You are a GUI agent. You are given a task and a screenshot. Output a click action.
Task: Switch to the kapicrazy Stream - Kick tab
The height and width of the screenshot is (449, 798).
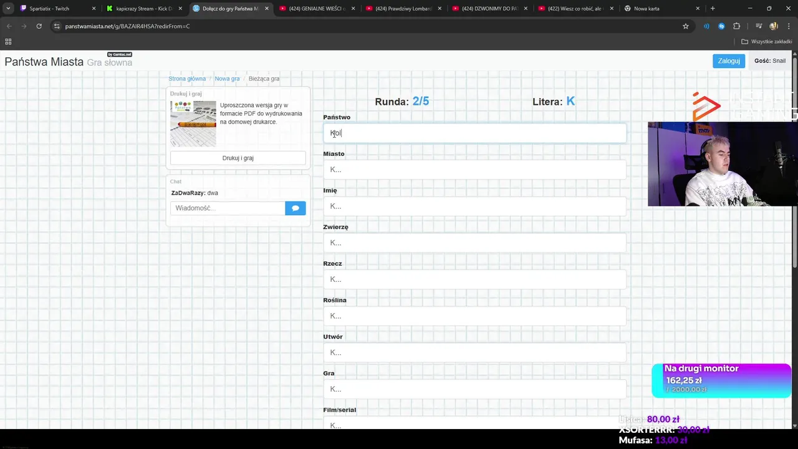144,9
